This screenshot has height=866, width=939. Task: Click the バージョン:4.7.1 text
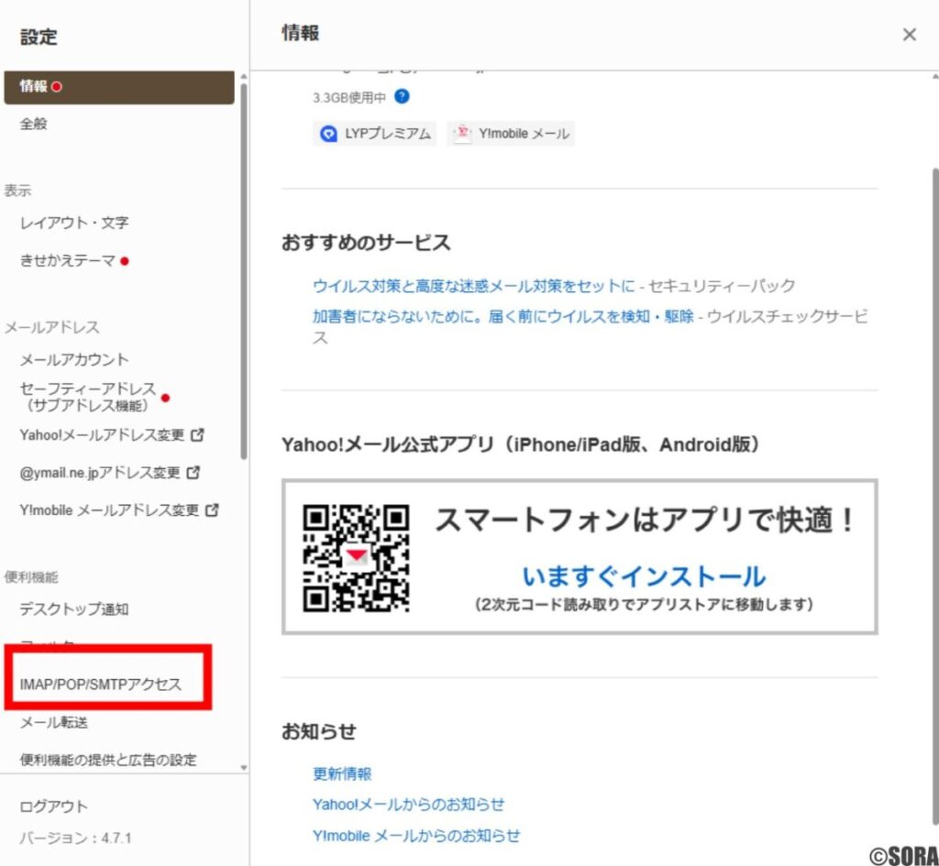[x=75, y=838]
